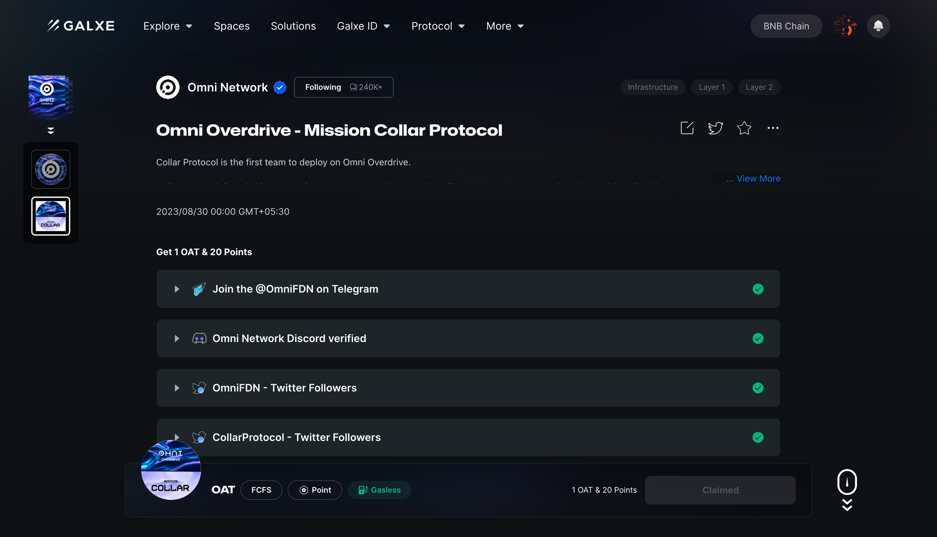Select the Mission Collar campaign thumbnail
Viewport: 937px width, 537px height.
(x=51, y=216)
